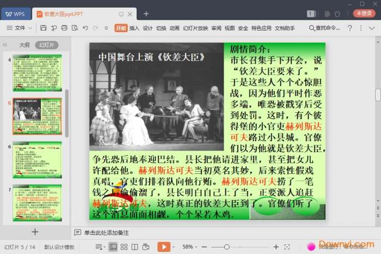This screenshot has height=254, width=381.
Task: Select slide 4 thumbnail
Action: point(38,72)
